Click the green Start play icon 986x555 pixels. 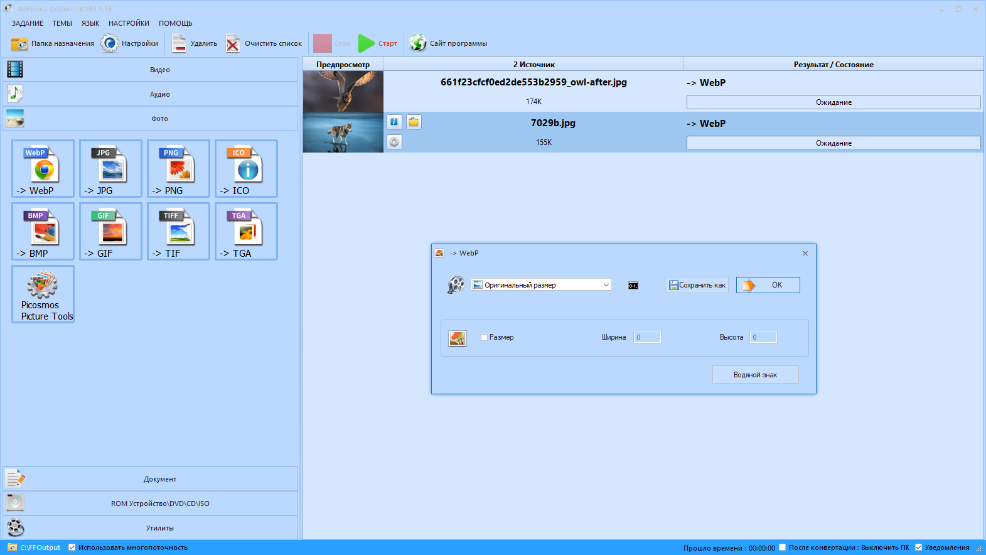[x=367, y=43]
